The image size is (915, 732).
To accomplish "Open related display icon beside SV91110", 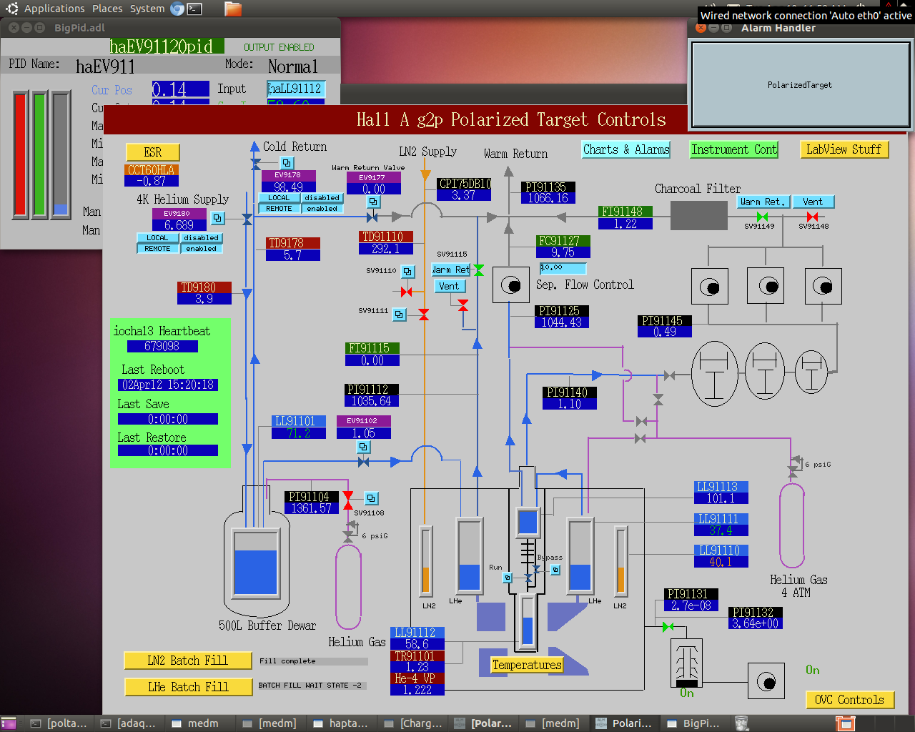I will point(407,272).
